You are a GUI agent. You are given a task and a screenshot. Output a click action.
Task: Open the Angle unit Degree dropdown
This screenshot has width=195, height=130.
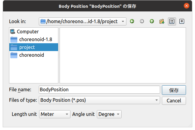109,114
